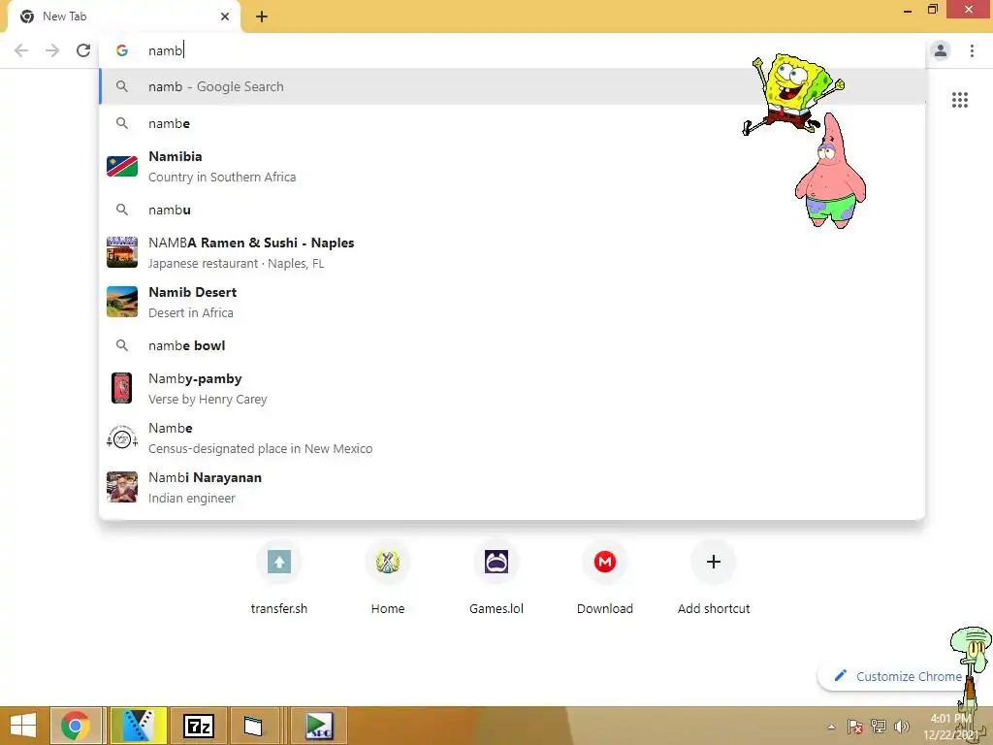Choose the 'nambe bowl' search suggestion
The image size is (993, 745).
point(512,345)
